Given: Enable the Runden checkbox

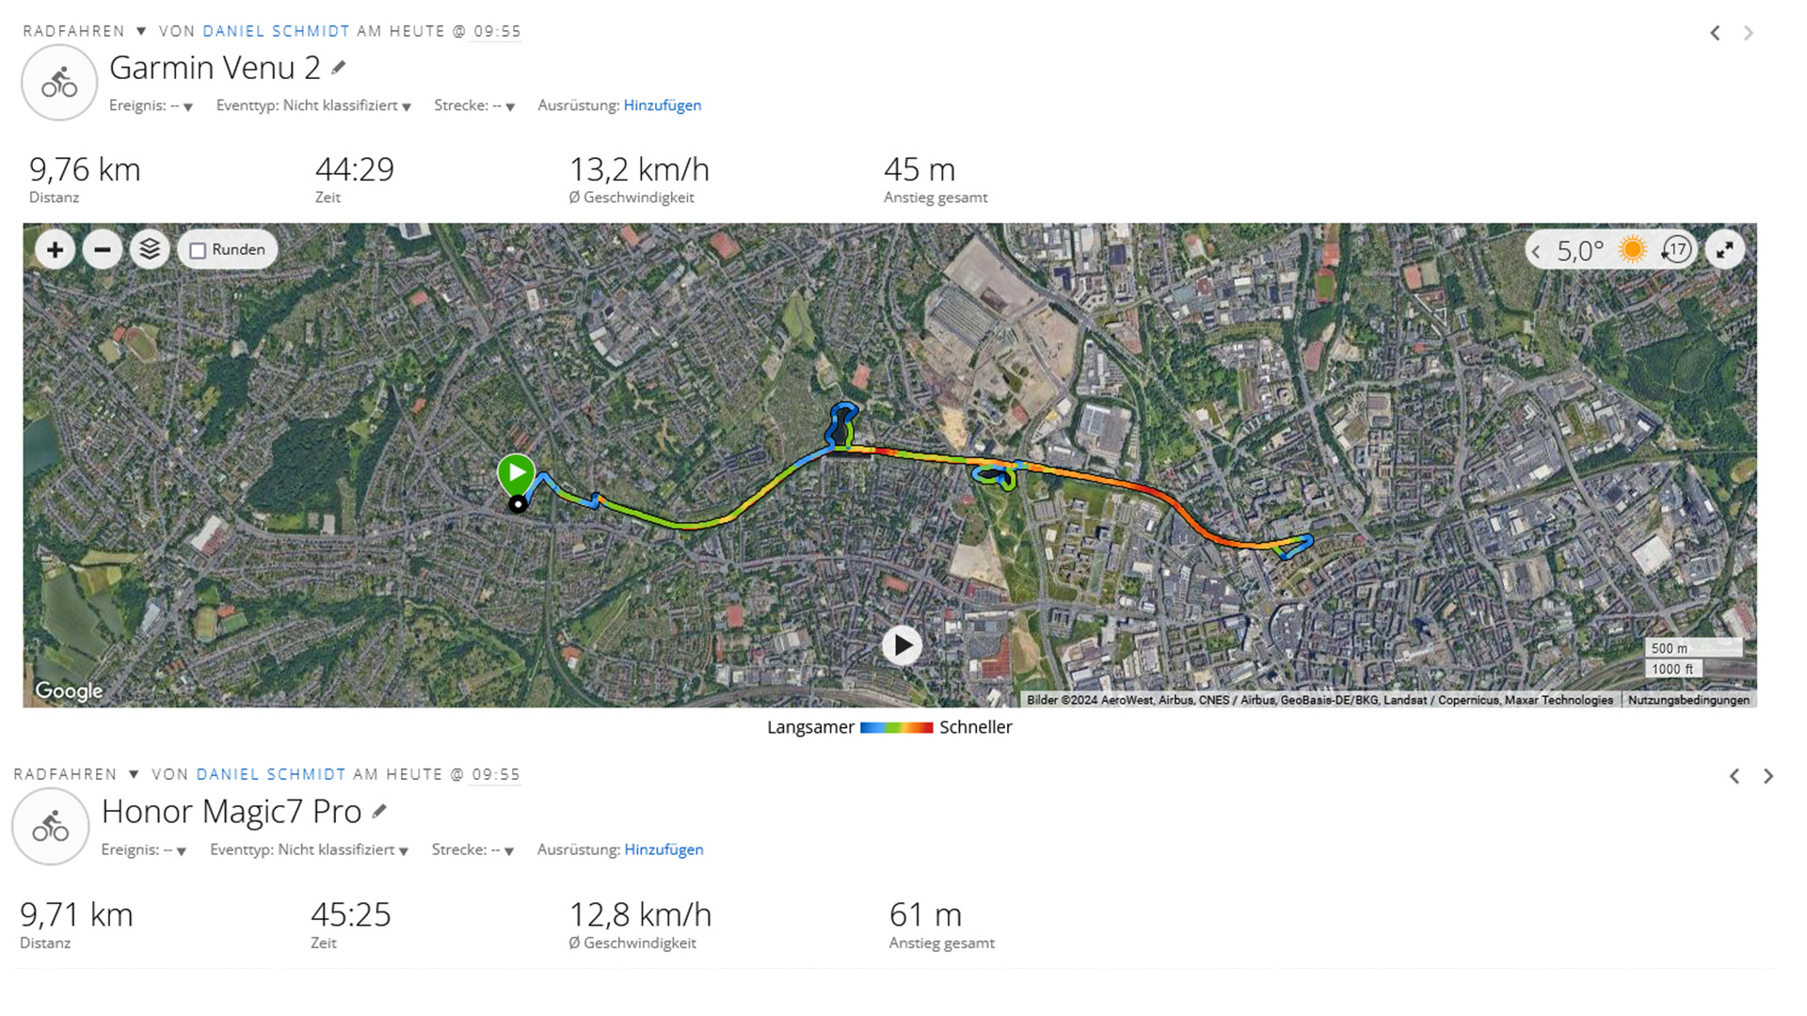Looking at the screenshot, I should tap(198, 251).
